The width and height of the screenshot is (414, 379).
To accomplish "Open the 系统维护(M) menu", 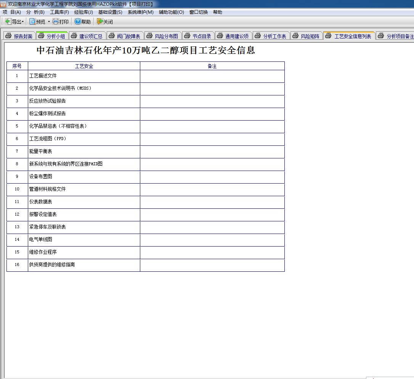I will click(140, 12).
